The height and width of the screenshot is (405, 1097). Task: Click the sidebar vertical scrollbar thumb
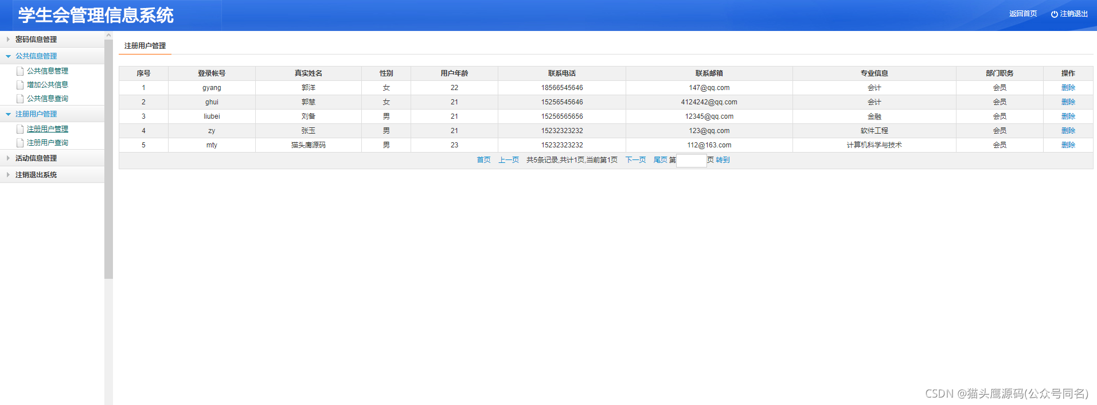(108, 159)
